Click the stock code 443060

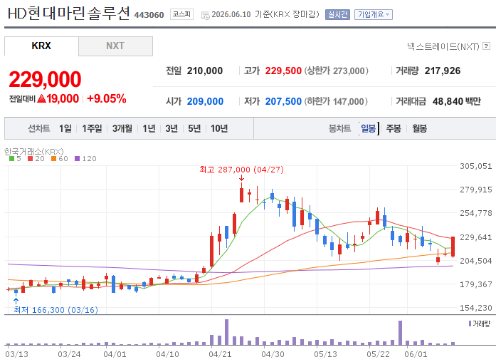pos(149,15)
